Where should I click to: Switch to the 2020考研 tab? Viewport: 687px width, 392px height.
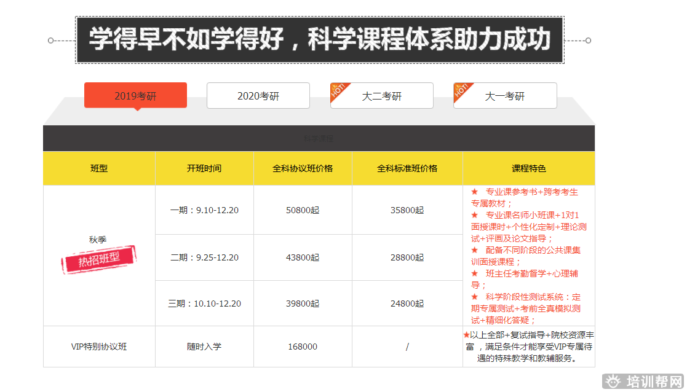258,96
